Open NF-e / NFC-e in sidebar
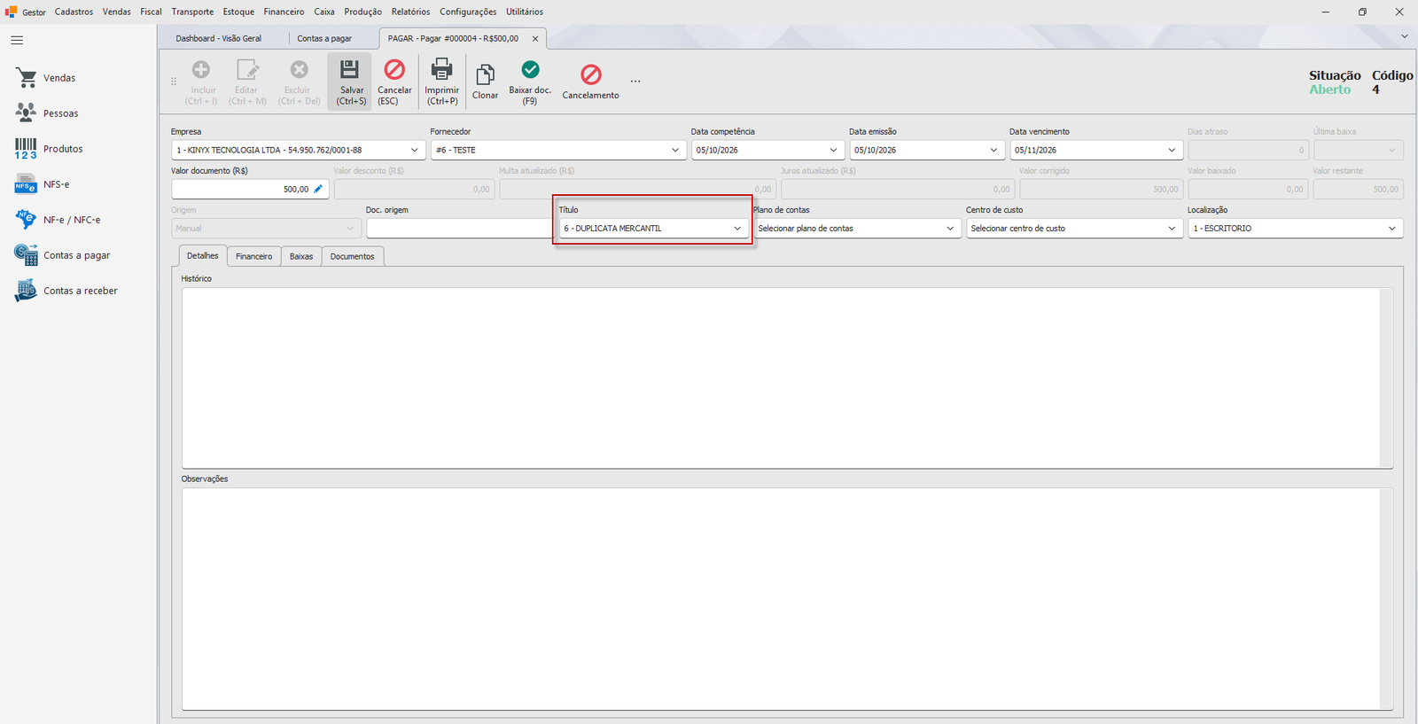The height and width of the screenshot is (724, 1418). (72, 220)
